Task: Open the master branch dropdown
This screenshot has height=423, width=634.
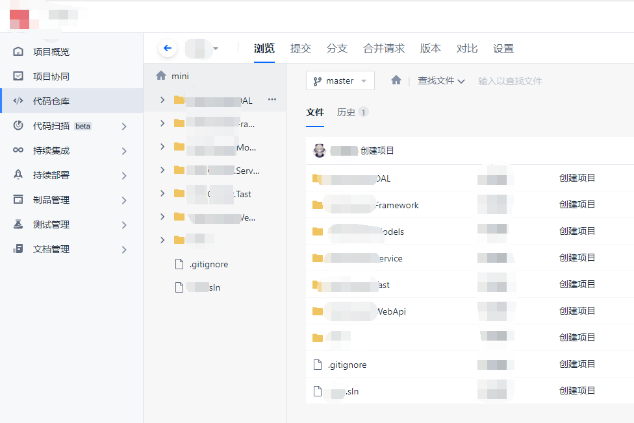Action: coord(340,81)
